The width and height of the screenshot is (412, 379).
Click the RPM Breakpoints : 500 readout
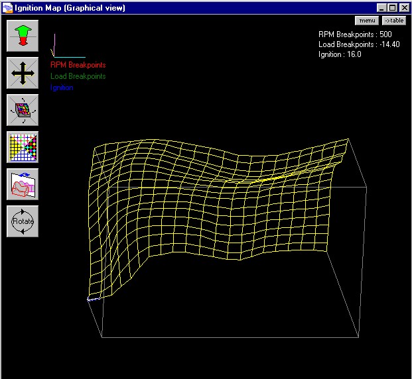click(x=355, y=34)
